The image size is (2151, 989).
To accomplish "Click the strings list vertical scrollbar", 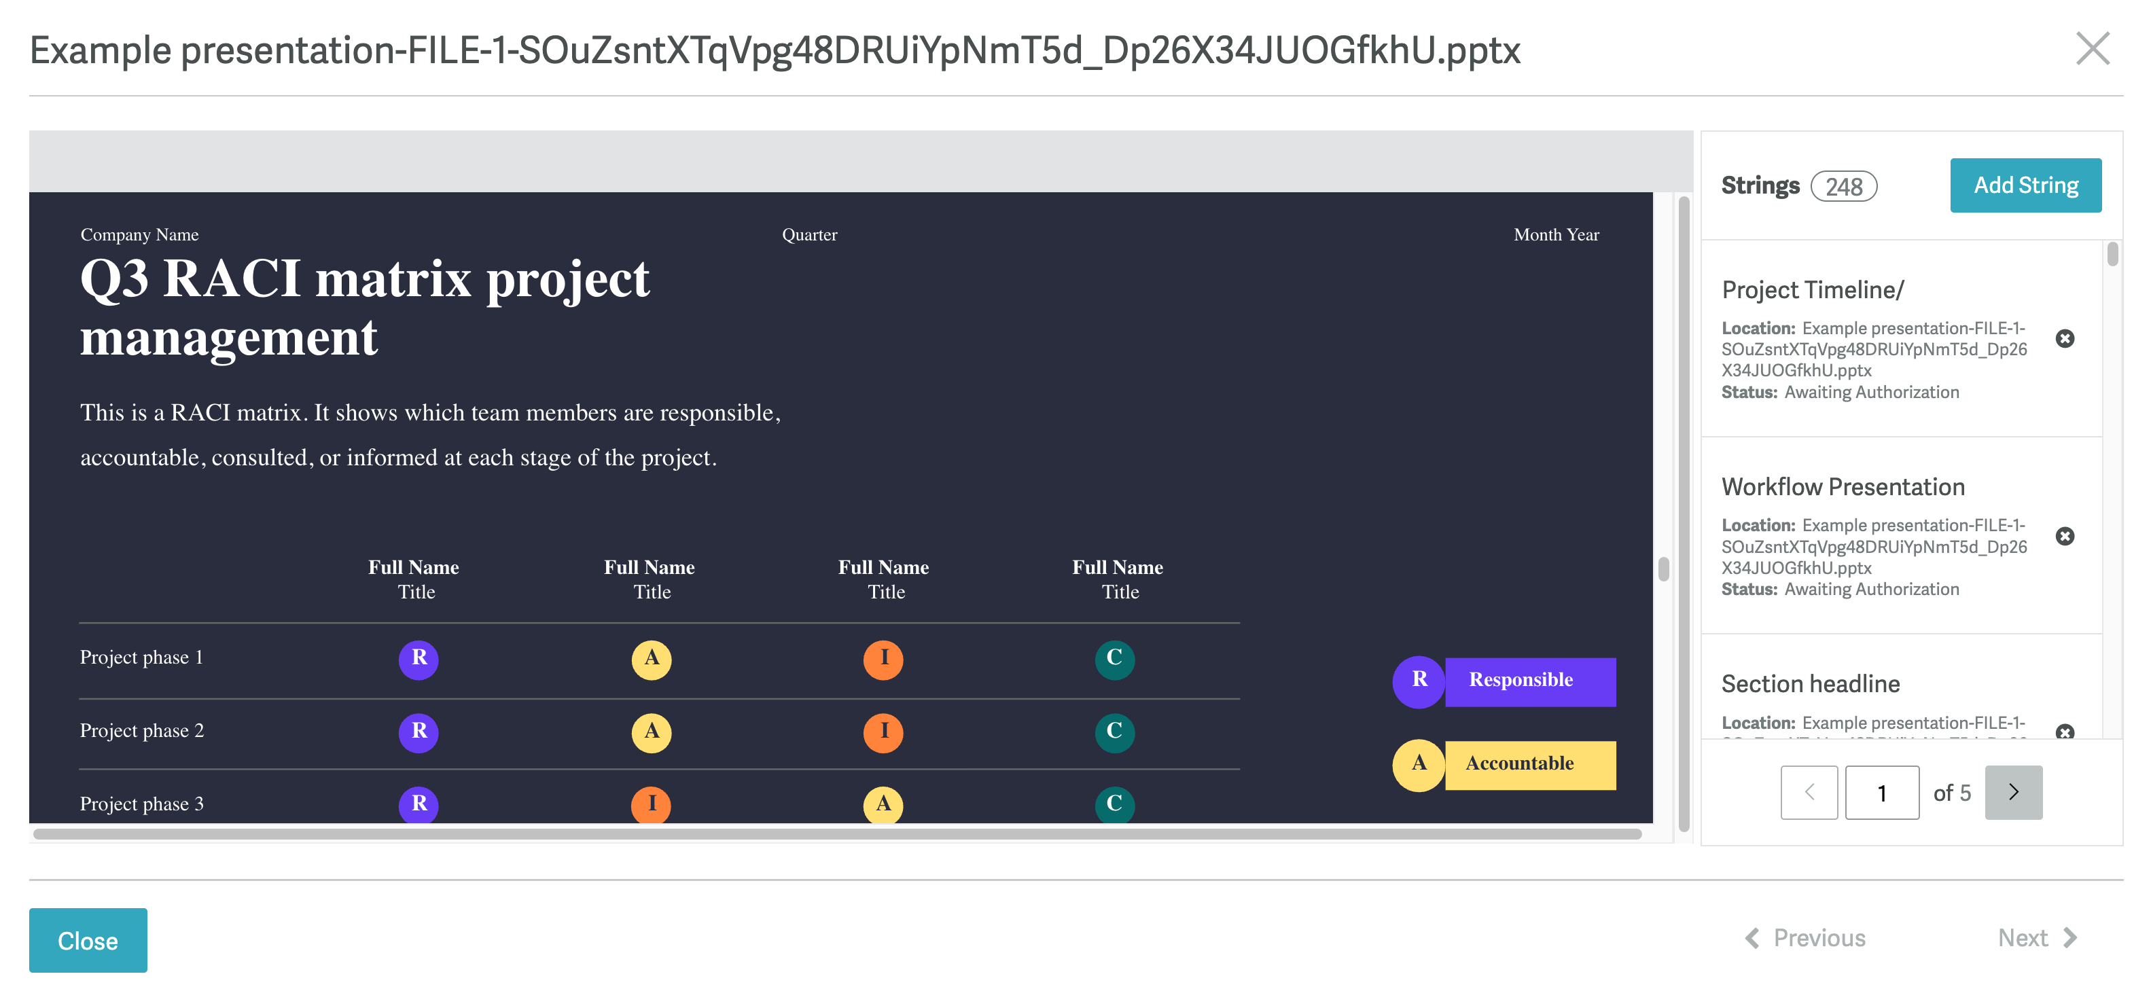I will tap(2112, 254).
